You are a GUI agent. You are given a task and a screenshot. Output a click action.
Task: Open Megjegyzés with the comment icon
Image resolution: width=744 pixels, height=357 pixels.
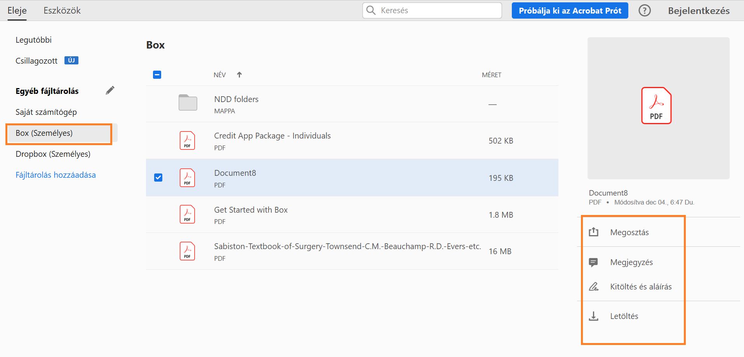594,262
